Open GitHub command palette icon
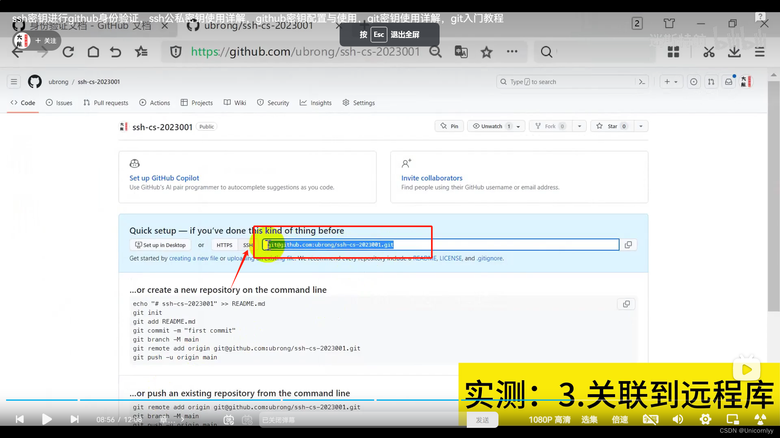This screenshot has height=438, width=780. coord(642,82)
